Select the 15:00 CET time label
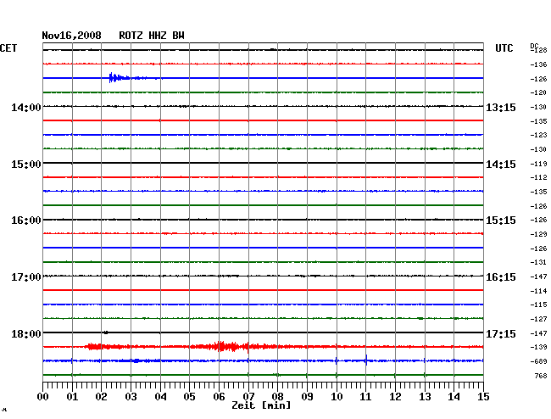Viewport: 551px width, 419px height. click(26, 165)
